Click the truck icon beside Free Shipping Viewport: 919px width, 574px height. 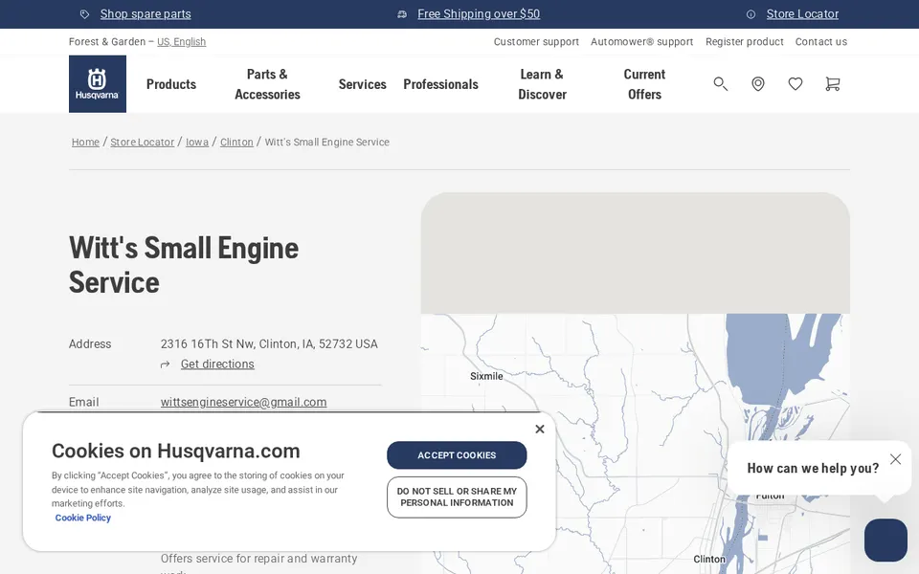coord(402,14)
